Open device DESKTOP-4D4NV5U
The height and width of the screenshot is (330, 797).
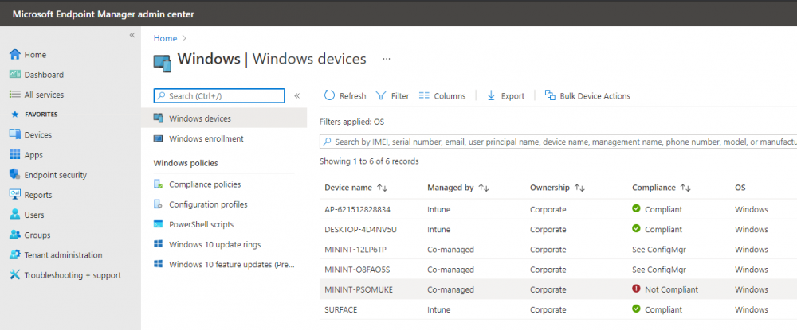(360, 229)
